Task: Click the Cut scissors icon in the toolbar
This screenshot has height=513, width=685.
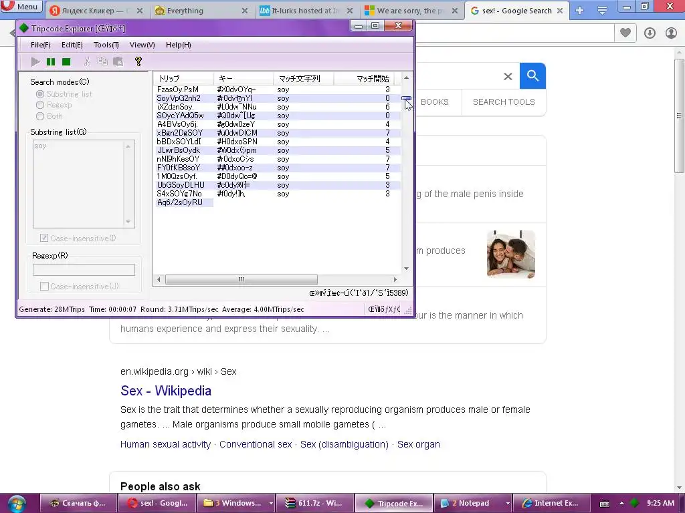Action: pyautogui.click(x=87, y=61)
